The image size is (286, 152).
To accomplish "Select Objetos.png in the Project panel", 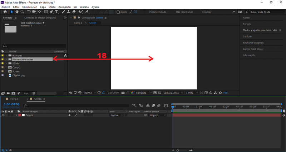I will 19,75.
